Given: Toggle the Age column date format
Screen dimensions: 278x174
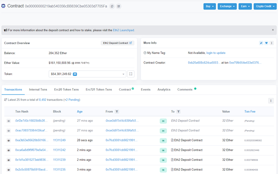Looking at the screenshot, I should click(x=80, y=112).
